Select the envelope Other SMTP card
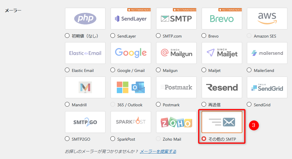This screenshot has width=292, height=159. point(222,122)
